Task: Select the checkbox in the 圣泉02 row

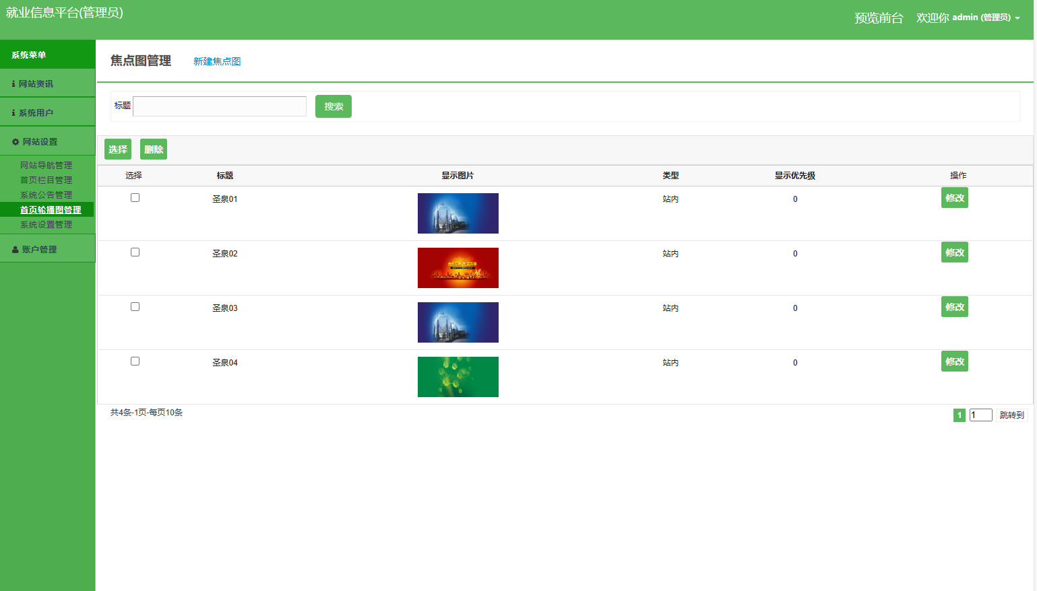Action: [135, 252]
